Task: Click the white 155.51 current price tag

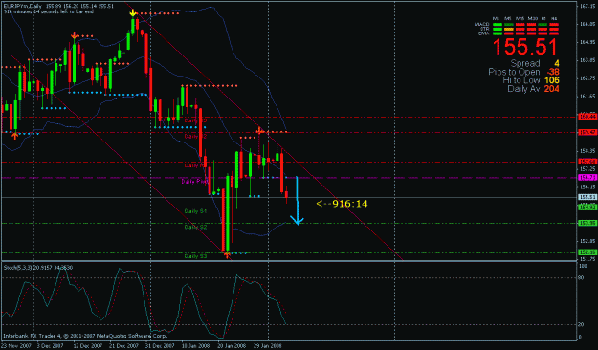Action: 587,197
